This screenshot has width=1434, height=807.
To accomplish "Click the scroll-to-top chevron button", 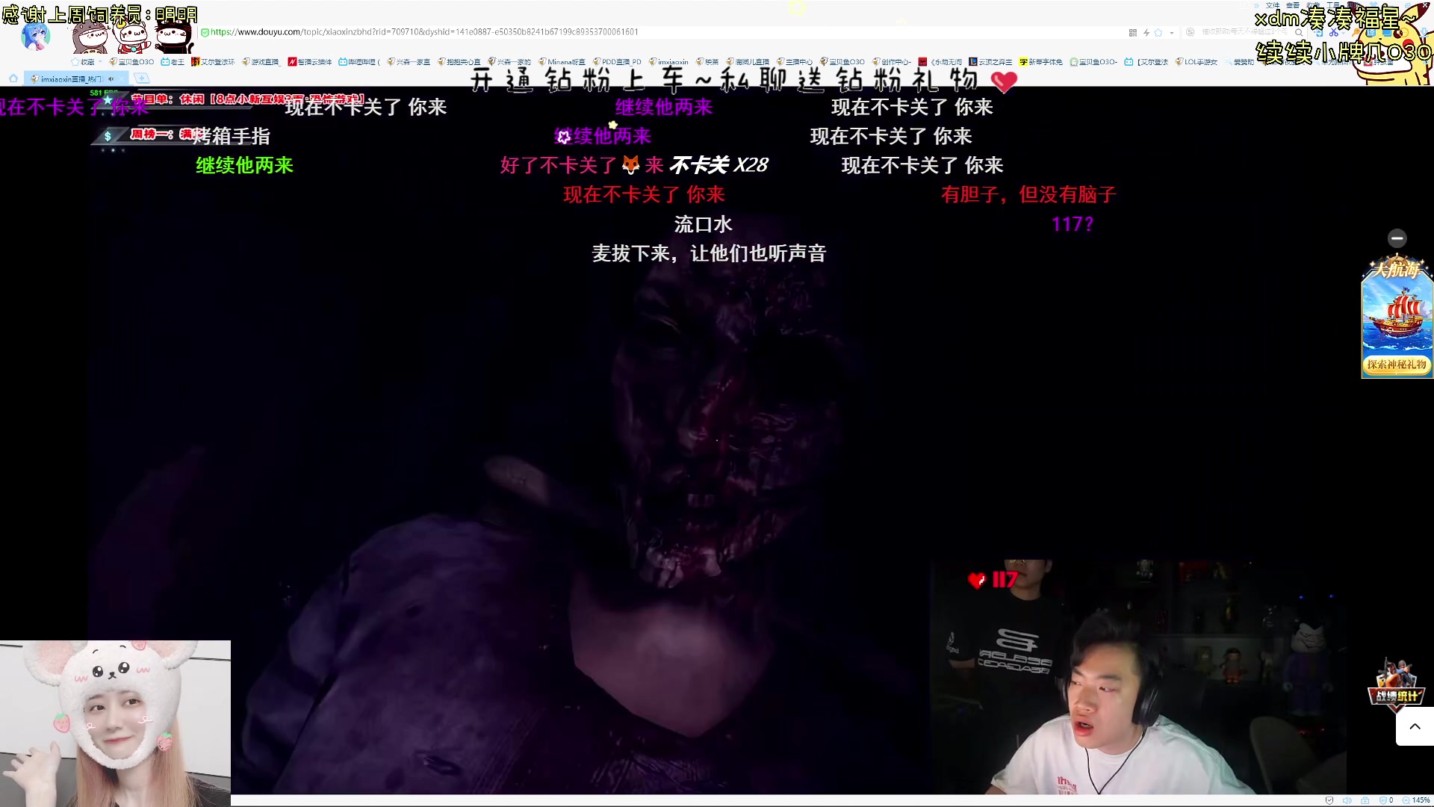I will point(1415,726).
